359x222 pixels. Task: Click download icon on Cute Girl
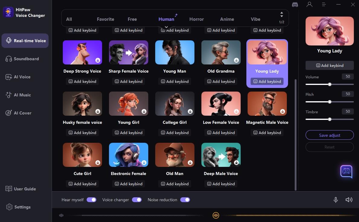click(98, 163)
